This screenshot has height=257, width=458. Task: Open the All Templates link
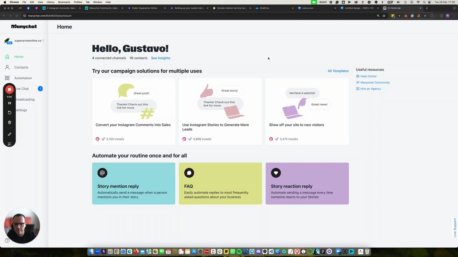click(x=338, y=71)
